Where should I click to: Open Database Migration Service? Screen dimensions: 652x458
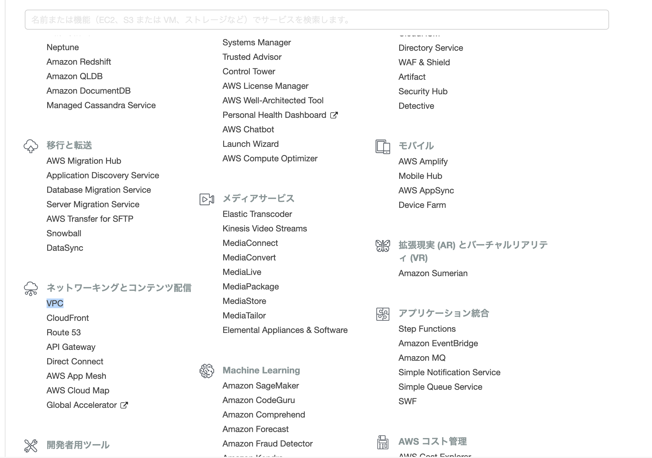pos(99,190)
